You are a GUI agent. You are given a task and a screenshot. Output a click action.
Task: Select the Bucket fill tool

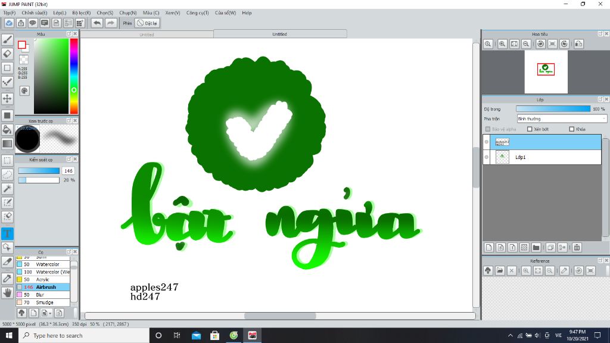pyautogui.click(x=7, y=129)
